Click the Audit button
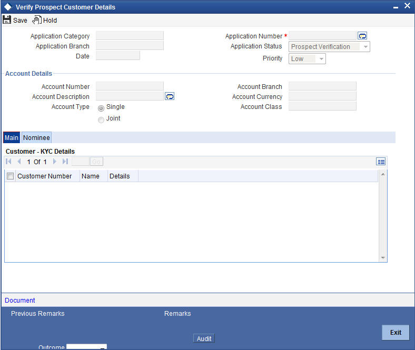The width and height of the screenshot is (415, 350). pos(204,338)
